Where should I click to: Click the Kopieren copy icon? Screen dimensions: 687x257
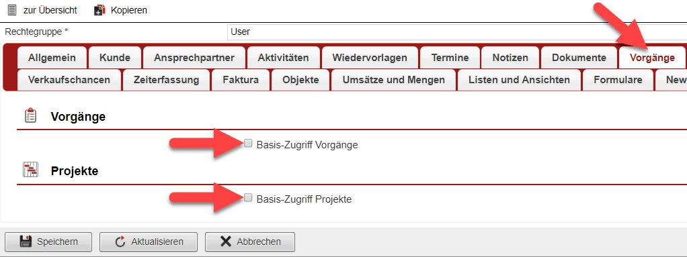(100, 10)
